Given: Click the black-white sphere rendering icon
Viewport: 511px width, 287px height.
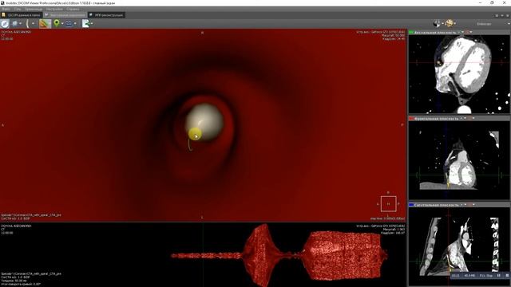Looking at the screenshot, I should click(437, 23).
